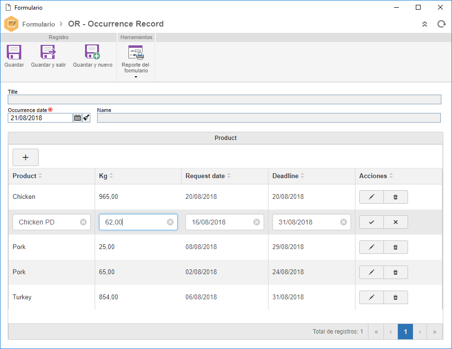Sort by Kg column
Screen dimensions: 452x349
point(111,176)
